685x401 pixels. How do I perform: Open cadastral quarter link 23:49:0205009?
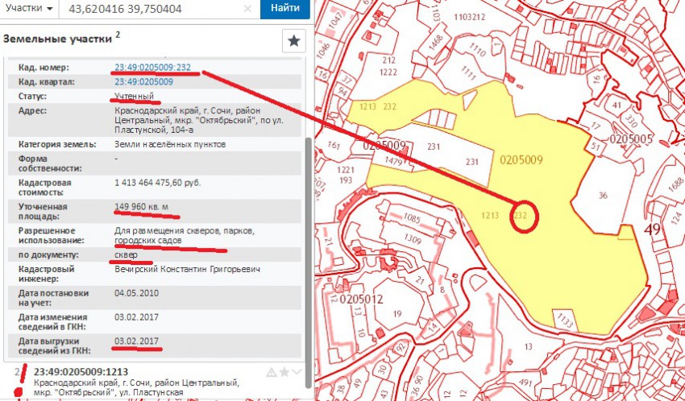tap(143, 82)
